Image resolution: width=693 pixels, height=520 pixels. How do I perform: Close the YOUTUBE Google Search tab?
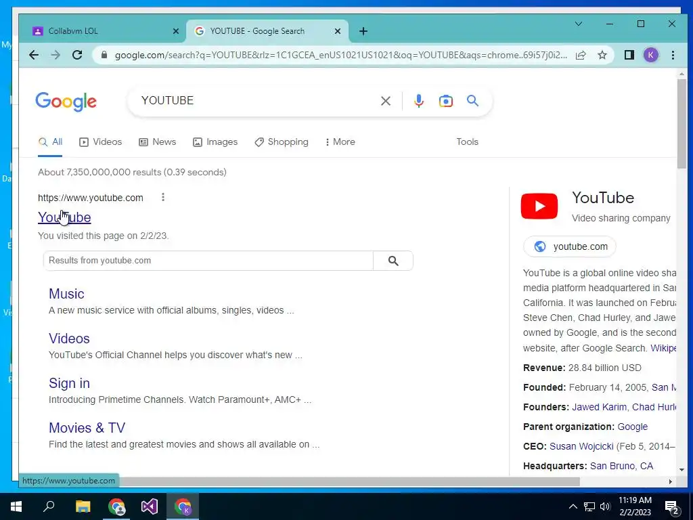338,31
